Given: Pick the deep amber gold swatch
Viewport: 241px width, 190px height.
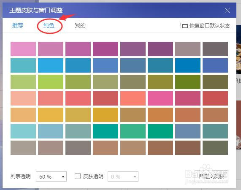Looking at the screenshot, I should 106,115.
